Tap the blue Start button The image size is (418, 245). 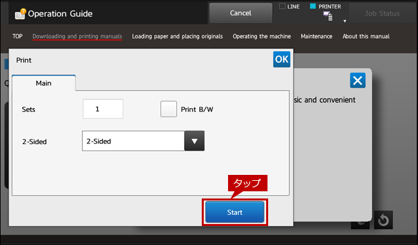click(235, 212)
